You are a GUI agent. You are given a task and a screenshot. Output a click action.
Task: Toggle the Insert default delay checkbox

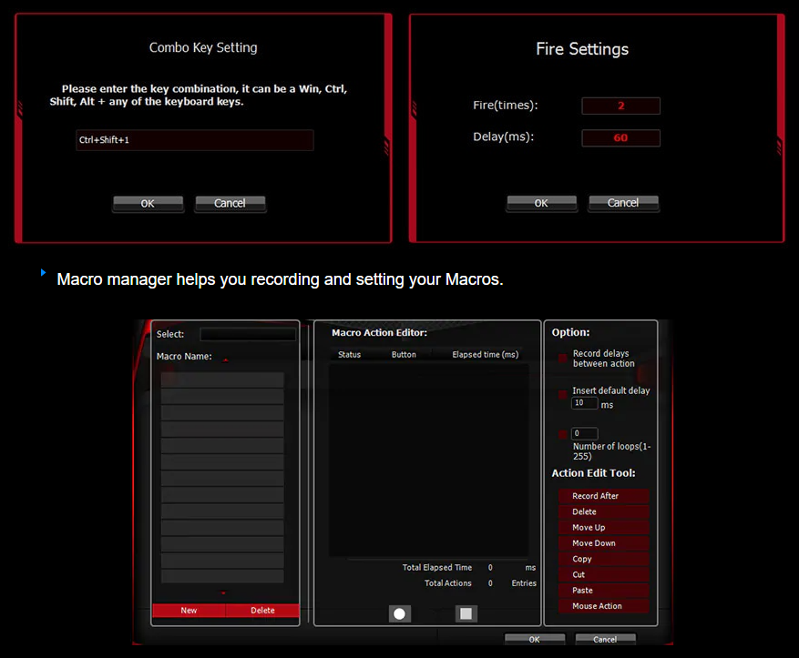pyautogui.click(x=563, y=394)
